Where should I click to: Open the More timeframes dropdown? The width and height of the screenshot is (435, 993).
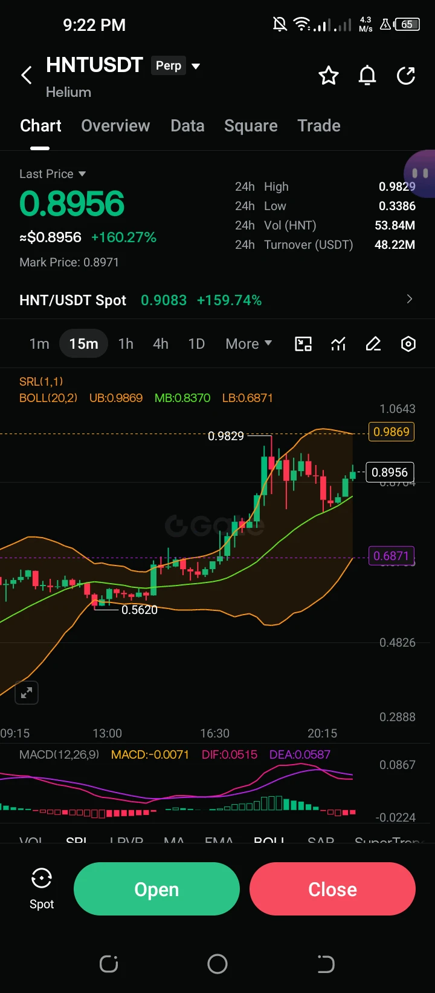249,344
